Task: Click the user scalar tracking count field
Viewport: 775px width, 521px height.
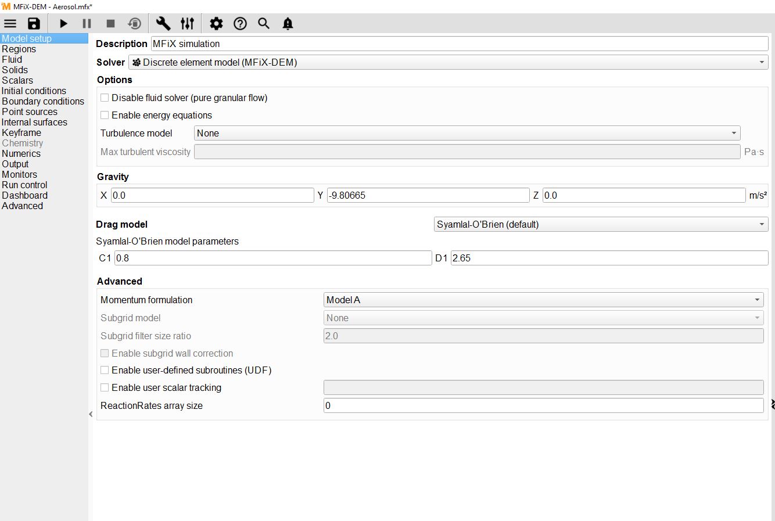Action: click(x=543, y=387)
